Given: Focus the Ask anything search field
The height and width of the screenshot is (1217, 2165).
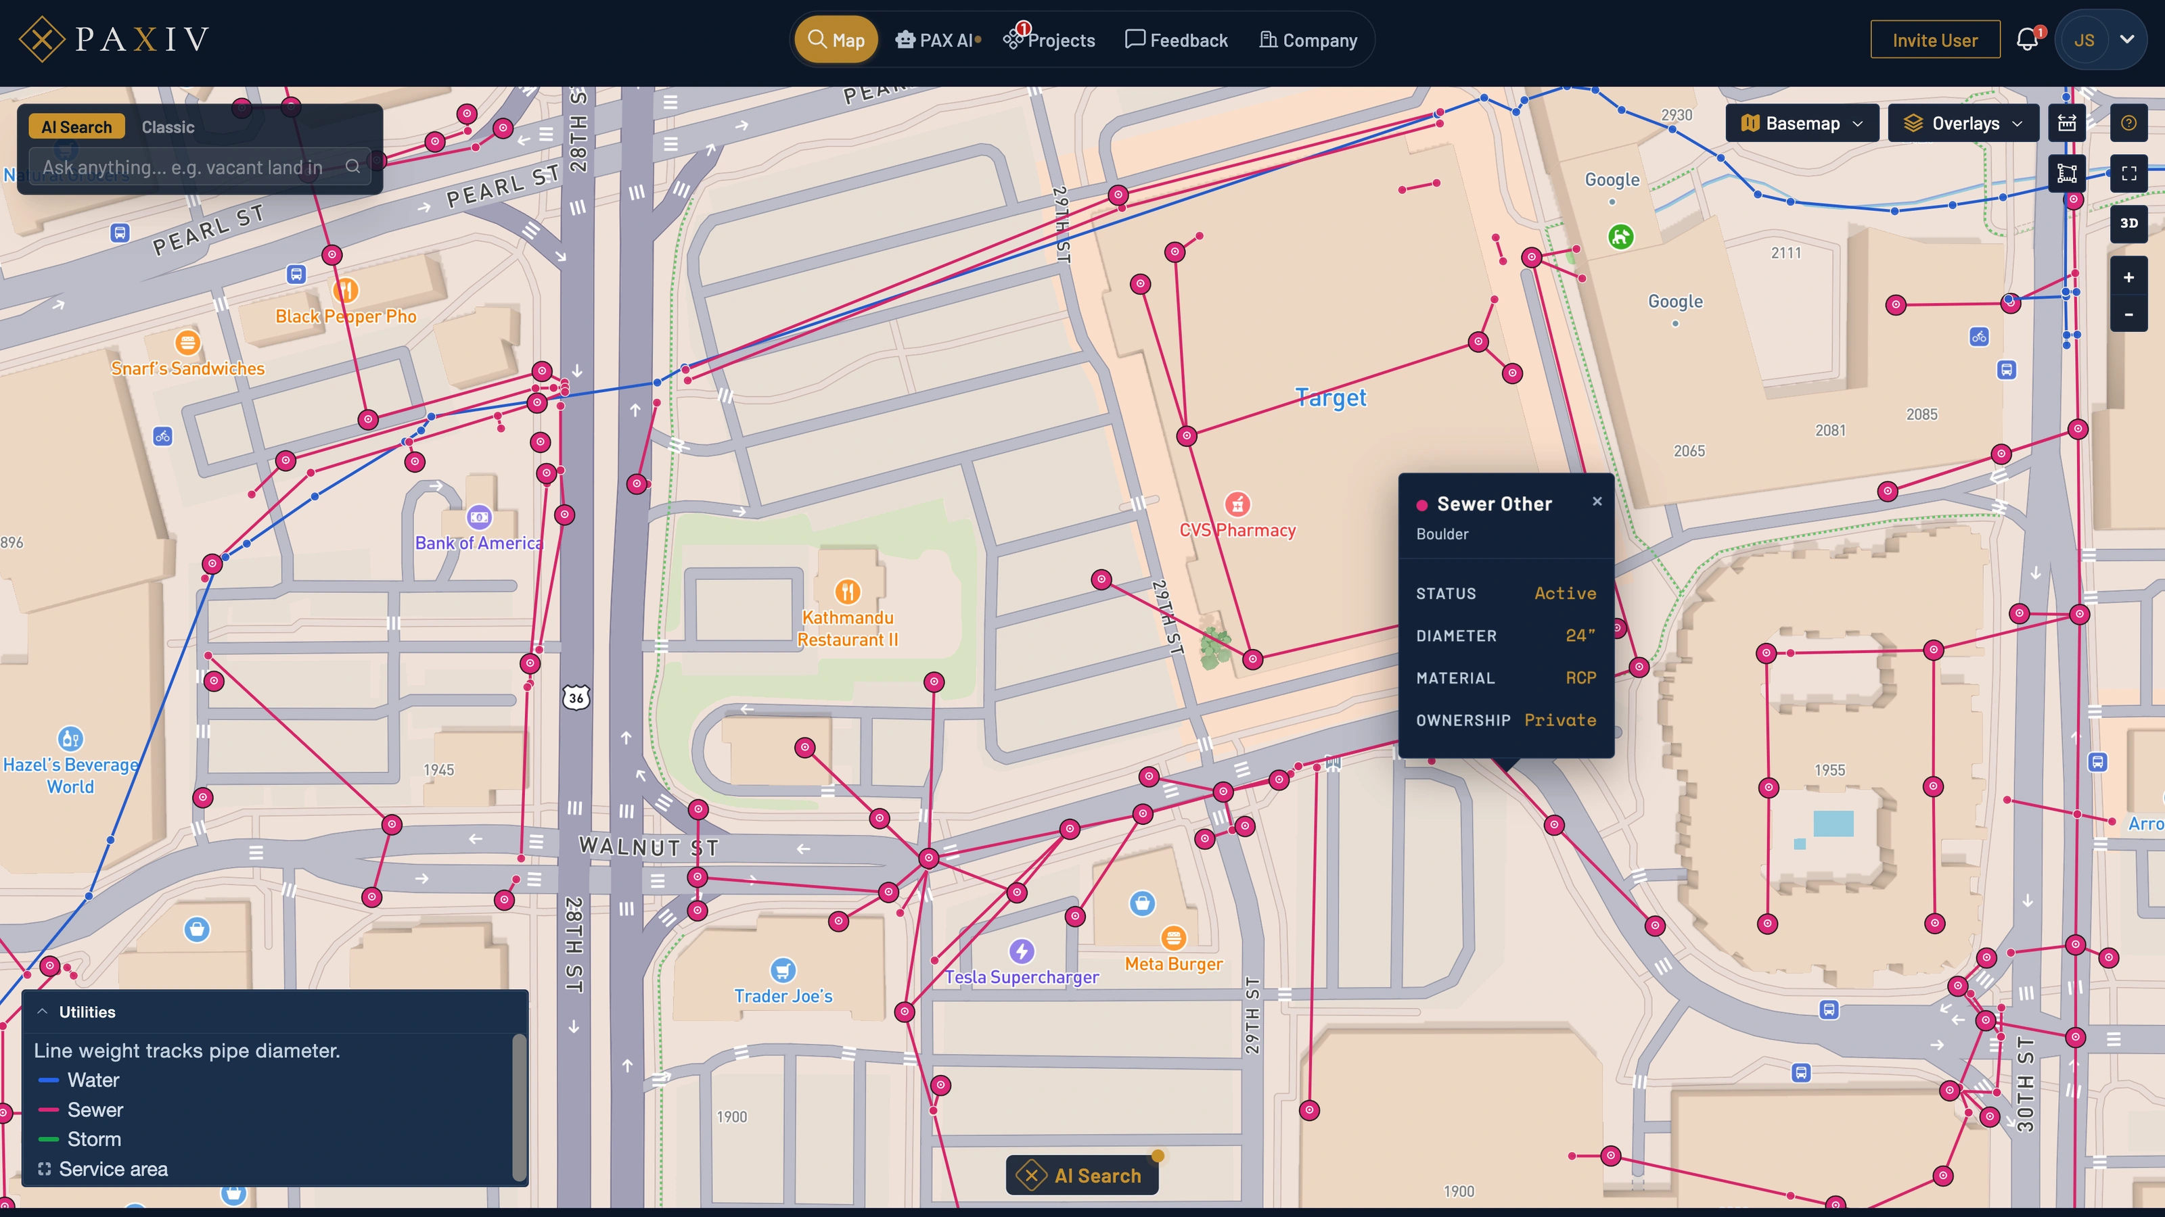Looking at the screenshot, I should pyautogui.click(x=200, y=167).
